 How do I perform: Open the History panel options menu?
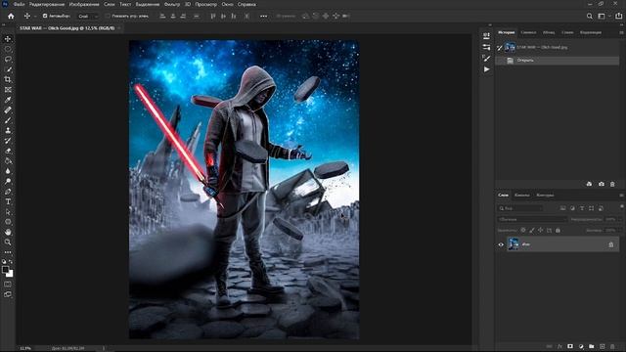(x=621, y=32)
